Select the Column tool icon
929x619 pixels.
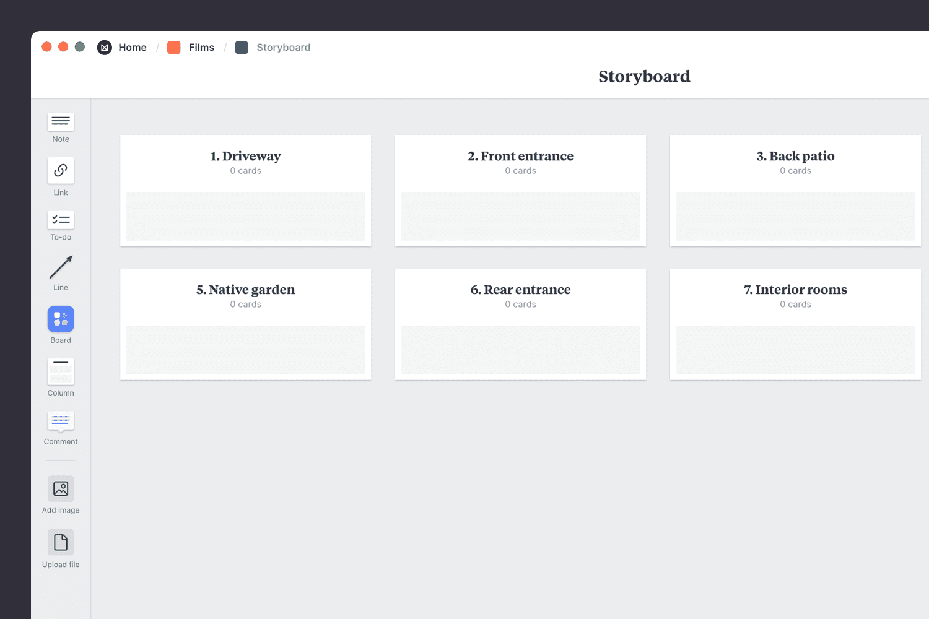click(61, 372)
